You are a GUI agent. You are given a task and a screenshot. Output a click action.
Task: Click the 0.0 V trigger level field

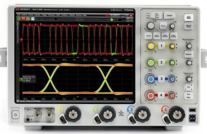coord(118,20)
